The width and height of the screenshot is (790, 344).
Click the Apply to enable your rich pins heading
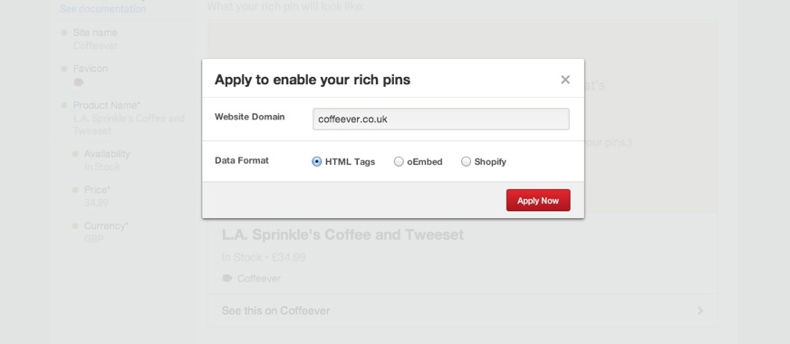313,80
